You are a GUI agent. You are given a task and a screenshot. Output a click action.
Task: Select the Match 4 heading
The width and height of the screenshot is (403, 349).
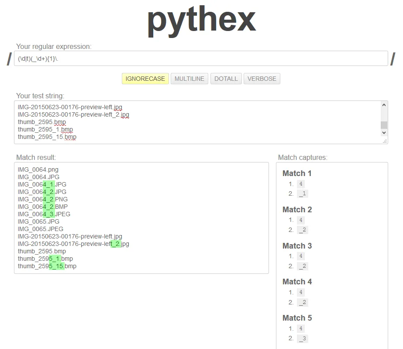coord(297,282)
